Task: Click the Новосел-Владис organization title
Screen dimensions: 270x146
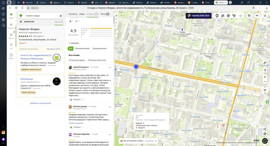Action: tap(29, 29)
